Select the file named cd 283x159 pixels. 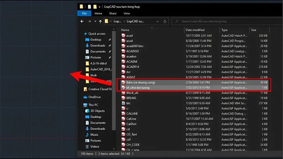pos(128,129)
